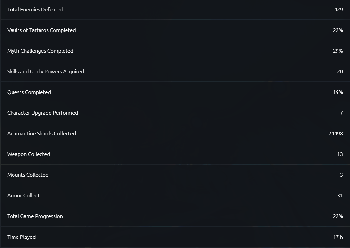
Task: Click the 19% quests completed value
Action: pos(338,92)
